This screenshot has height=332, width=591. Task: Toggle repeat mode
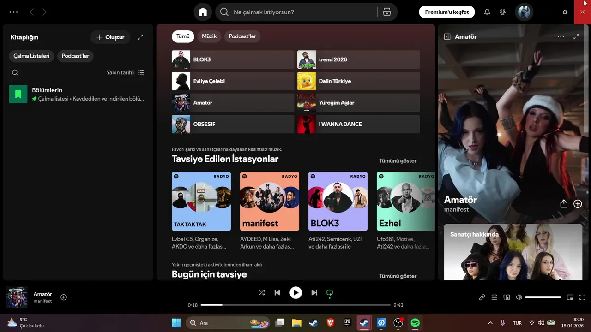tap(330, 293)
